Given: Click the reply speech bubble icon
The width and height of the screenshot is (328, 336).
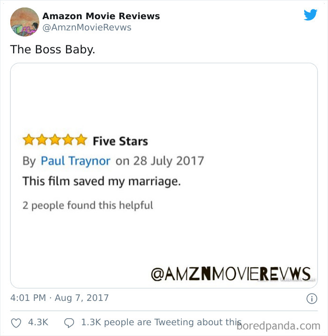Looking at the screenshot, I should point(69,323).
